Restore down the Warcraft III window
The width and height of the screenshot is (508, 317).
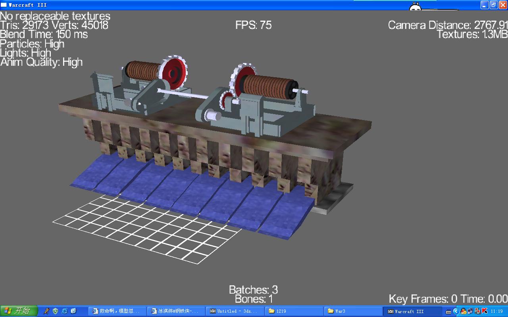point(494,5)
